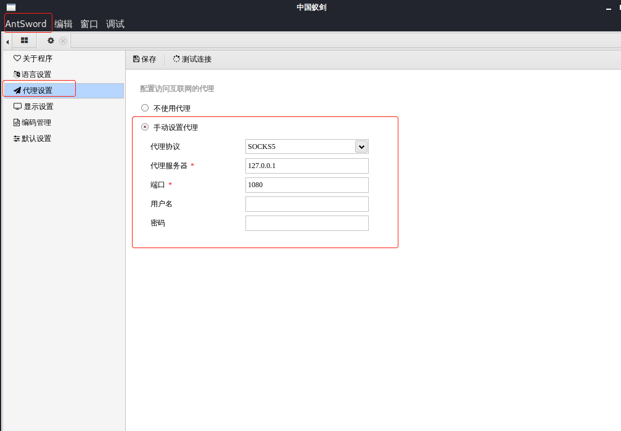This screenshot has height=431, width=621.
Task: Switch to the grid home tab
Action: coord(24,41)
